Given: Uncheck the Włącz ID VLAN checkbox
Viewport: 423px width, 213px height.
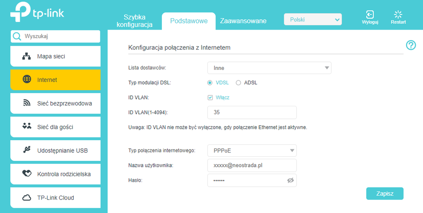Looking at the screenshot, I should click(210, 97).
